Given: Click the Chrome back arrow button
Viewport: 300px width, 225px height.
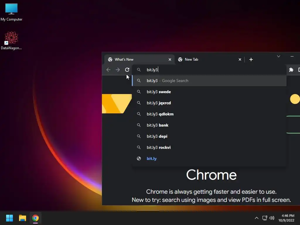Looking at the screenshot, I should (x=108, y=70).
